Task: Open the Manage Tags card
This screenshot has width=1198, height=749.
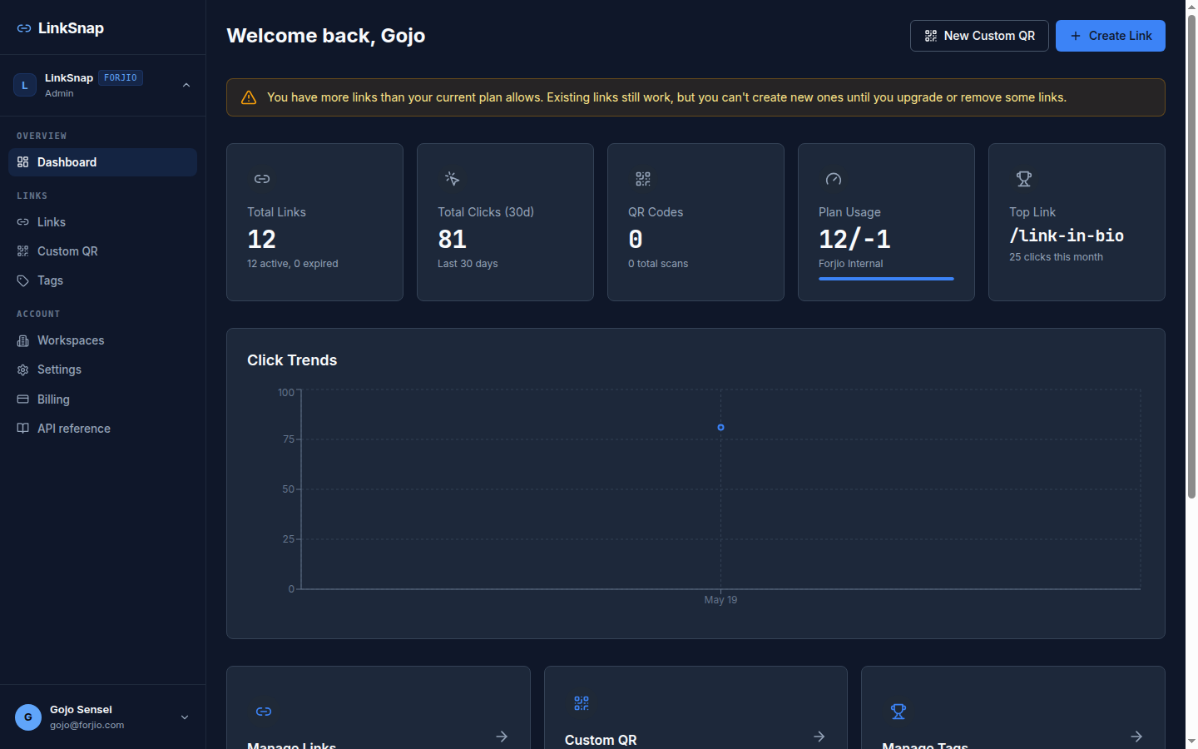Action: click(1013, 707)
